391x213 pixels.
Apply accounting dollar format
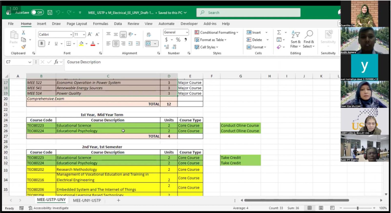(x=166, y=39)
